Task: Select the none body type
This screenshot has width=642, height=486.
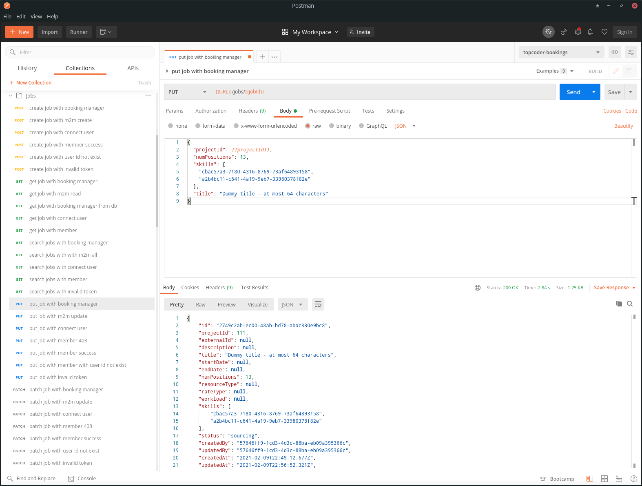Action: click(x=177, y=126)
